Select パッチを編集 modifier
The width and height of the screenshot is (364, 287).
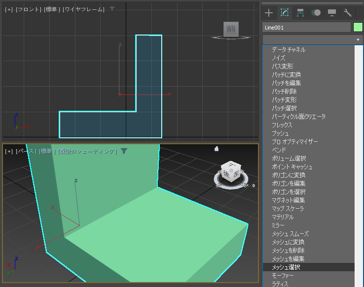[309, 83]
